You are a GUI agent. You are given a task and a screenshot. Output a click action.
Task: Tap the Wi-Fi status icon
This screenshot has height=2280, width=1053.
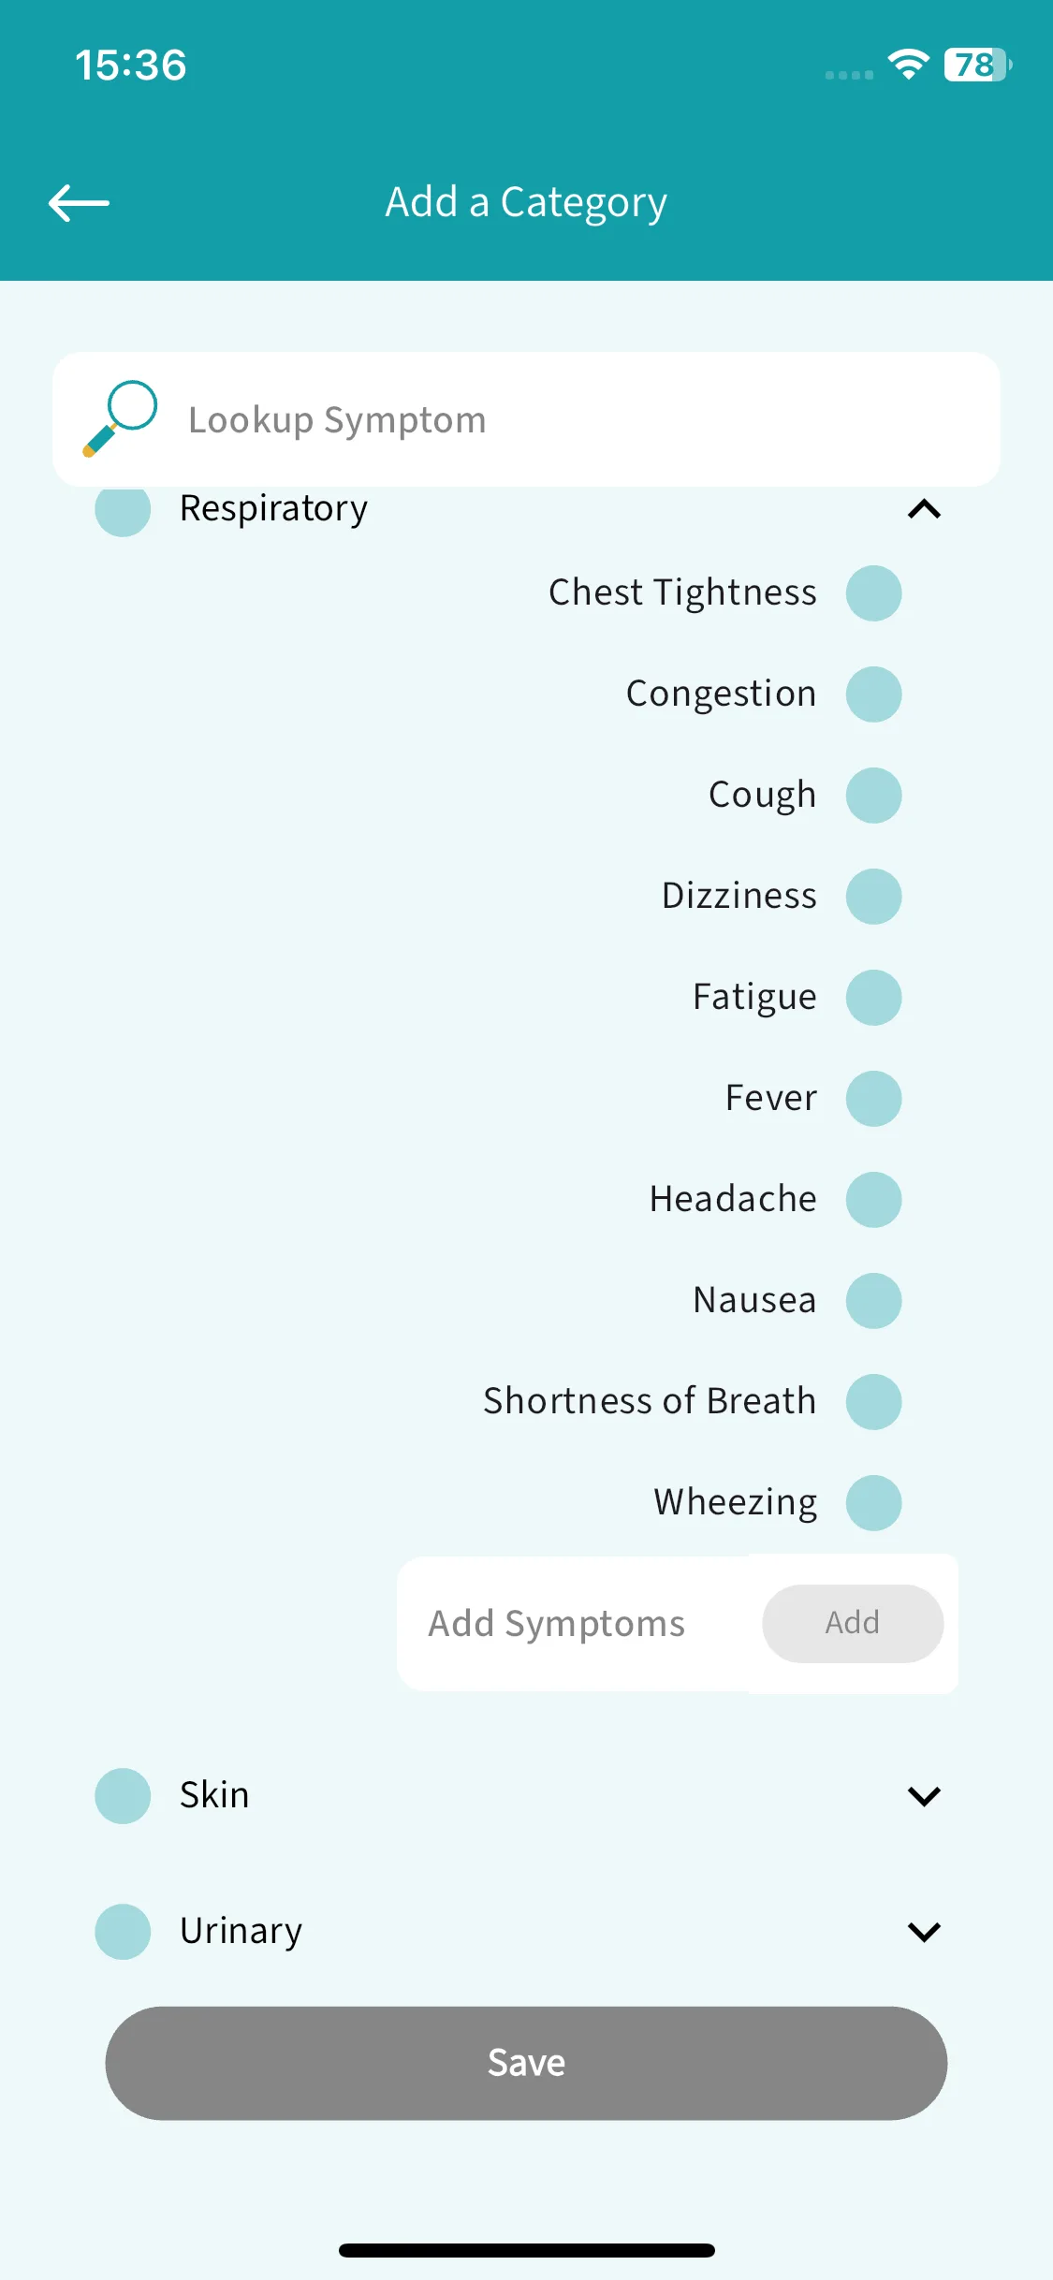click(x=908, y=65)
